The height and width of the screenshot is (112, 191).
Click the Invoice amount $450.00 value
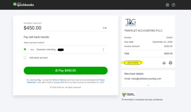point(168,46)
